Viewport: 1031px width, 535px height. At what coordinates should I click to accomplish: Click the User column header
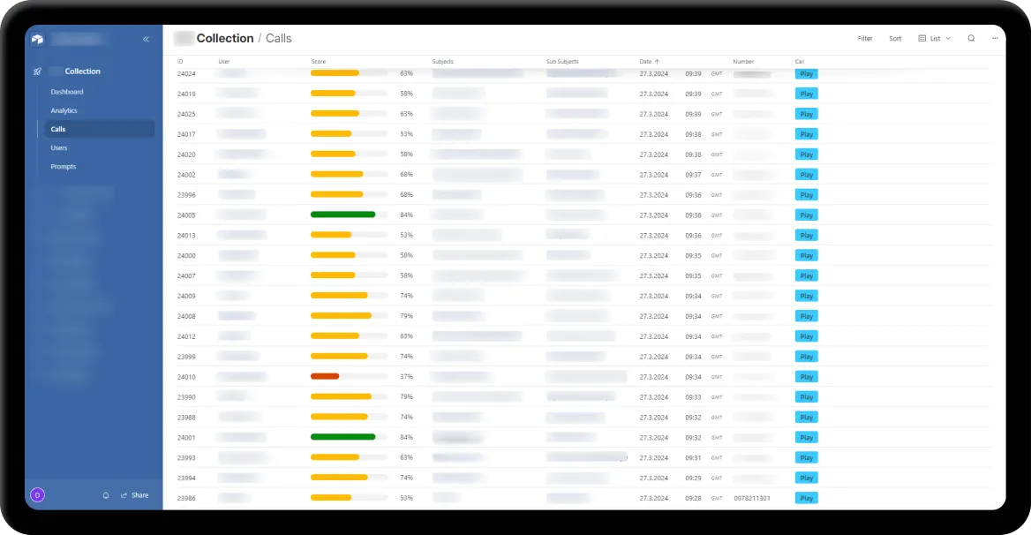(x=224, y=62)
